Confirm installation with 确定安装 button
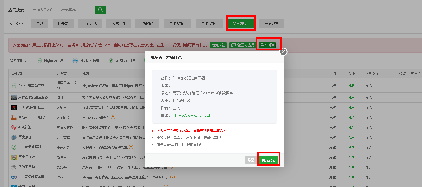This screenshot has height=187, width=422. pos(269,160)
